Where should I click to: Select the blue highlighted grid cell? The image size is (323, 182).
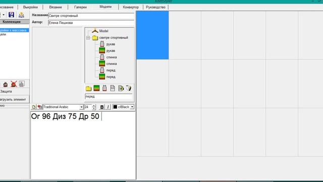point(152,35)
